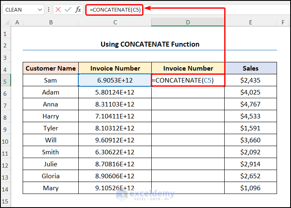Click the Customer Name header cell

coord(51,69)
